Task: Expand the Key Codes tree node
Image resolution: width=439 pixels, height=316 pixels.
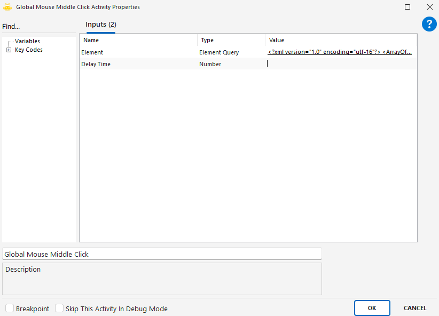Action: [x=9, y=50]
